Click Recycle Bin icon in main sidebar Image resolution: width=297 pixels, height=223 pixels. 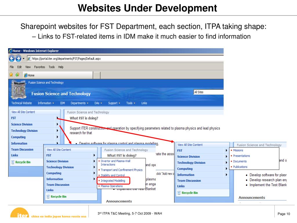tap(13, 162)
